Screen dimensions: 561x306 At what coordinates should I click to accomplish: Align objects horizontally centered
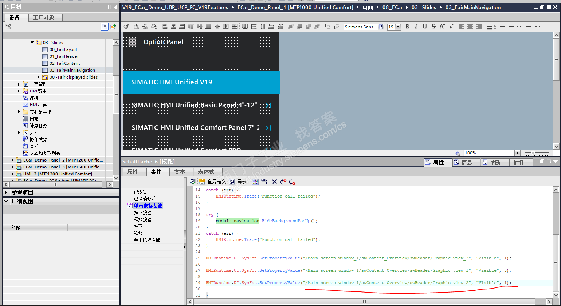(x=173, y=27)
